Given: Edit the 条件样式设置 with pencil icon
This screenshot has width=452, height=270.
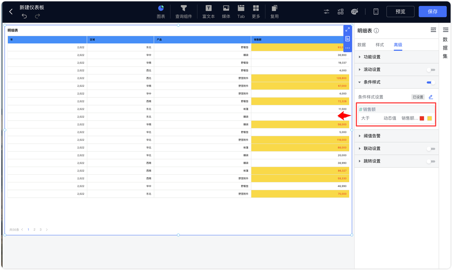Looking at the screenshot, I should [x=430, y=97].
